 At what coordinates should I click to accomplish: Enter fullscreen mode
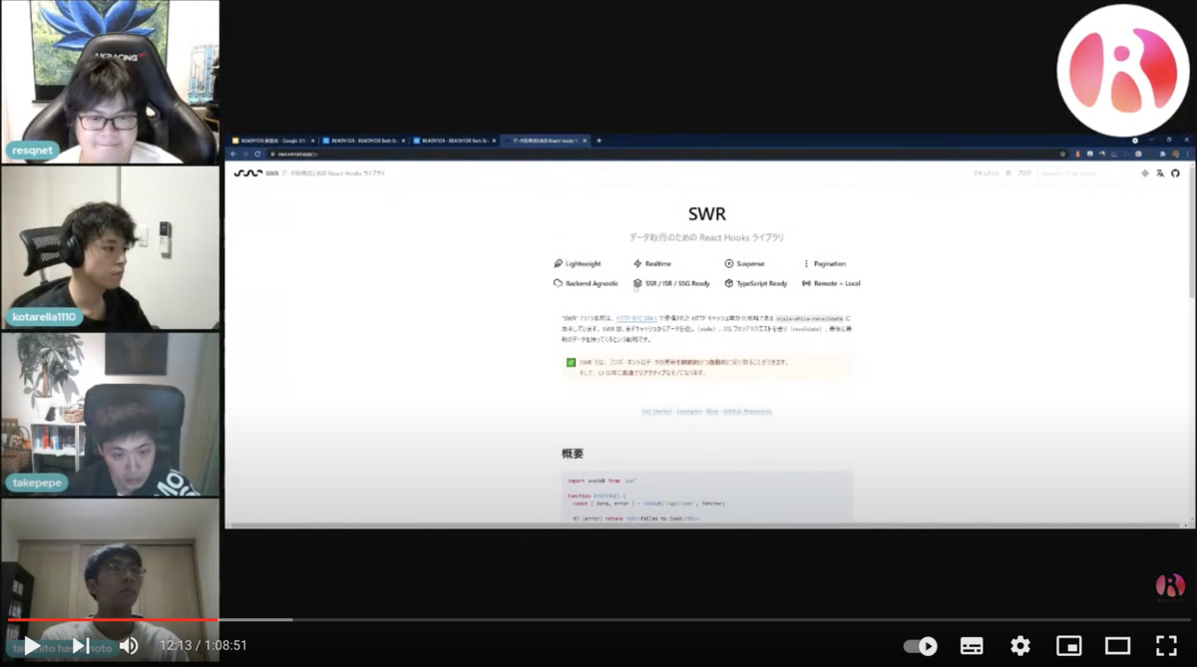[x=1166, y=646]
